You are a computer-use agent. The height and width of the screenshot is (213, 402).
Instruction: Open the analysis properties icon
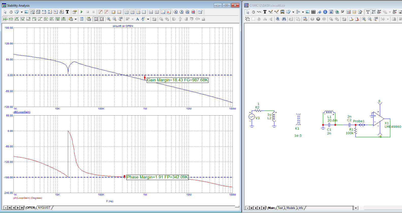(75, 12)
